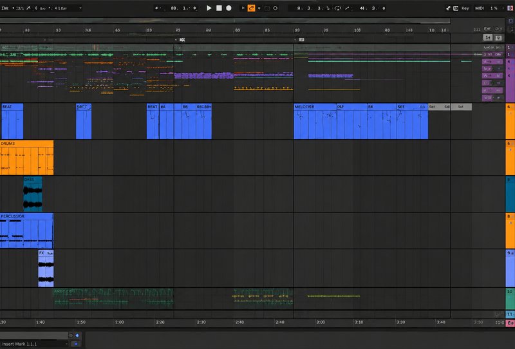Image resolution: width=515 pixels, height=349 pixels.
Task: Toggle the track 11 light blue activator
Action: (x=510, y=314)
